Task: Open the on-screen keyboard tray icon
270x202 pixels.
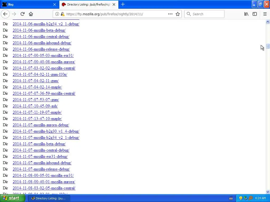Action: [x=231, y=198]
